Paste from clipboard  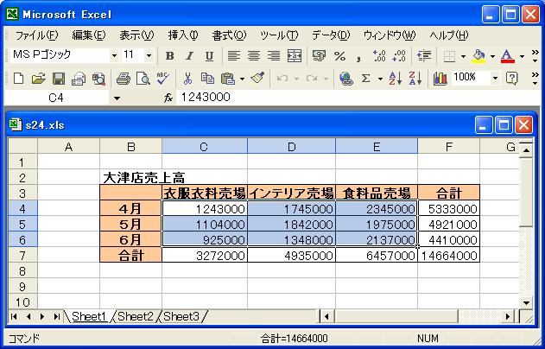[x=228, y=79]
